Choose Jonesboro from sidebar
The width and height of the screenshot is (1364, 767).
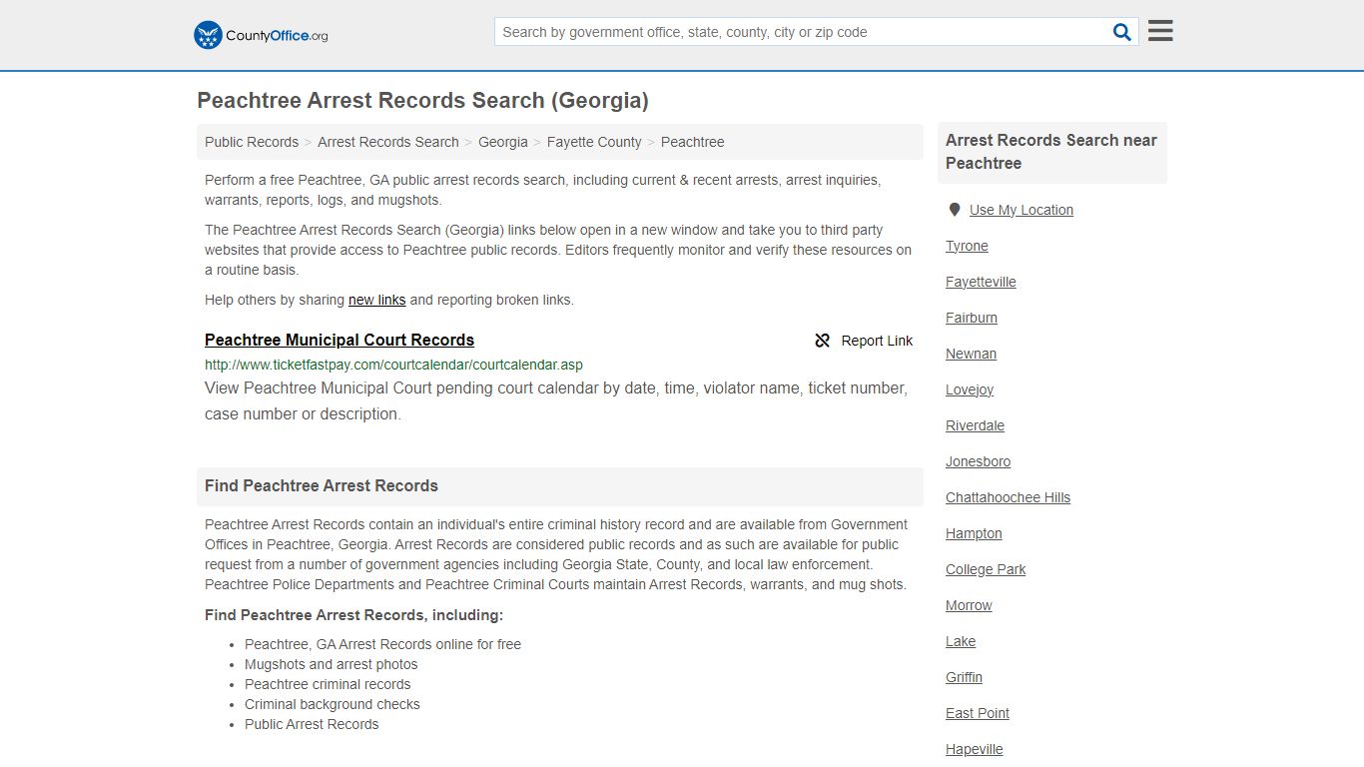coord(978,461)
